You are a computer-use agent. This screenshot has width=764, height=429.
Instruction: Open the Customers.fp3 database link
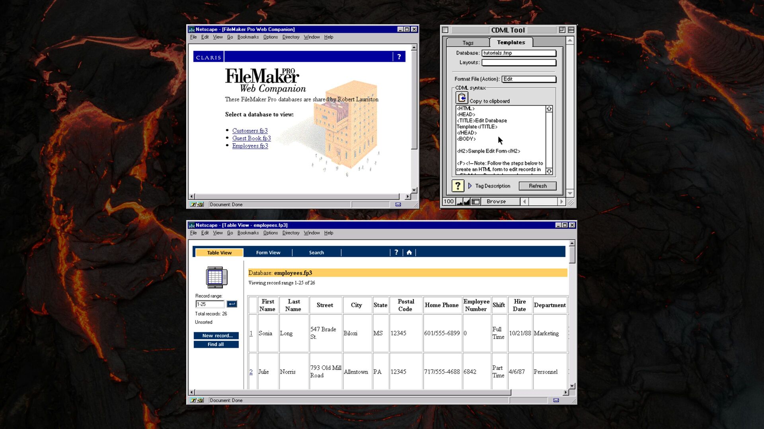point(250,131)
